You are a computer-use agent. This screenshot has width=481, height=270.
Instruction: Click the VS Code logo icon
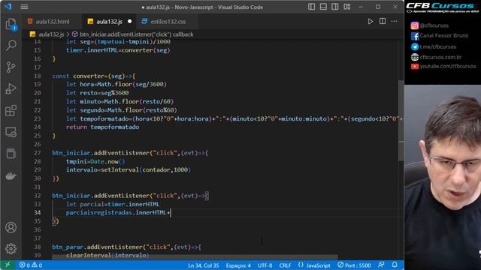pos(8,7)
